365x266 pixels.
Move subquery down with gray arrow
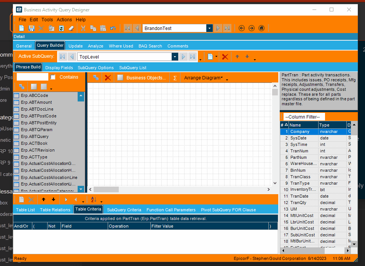tap(247, 57)
